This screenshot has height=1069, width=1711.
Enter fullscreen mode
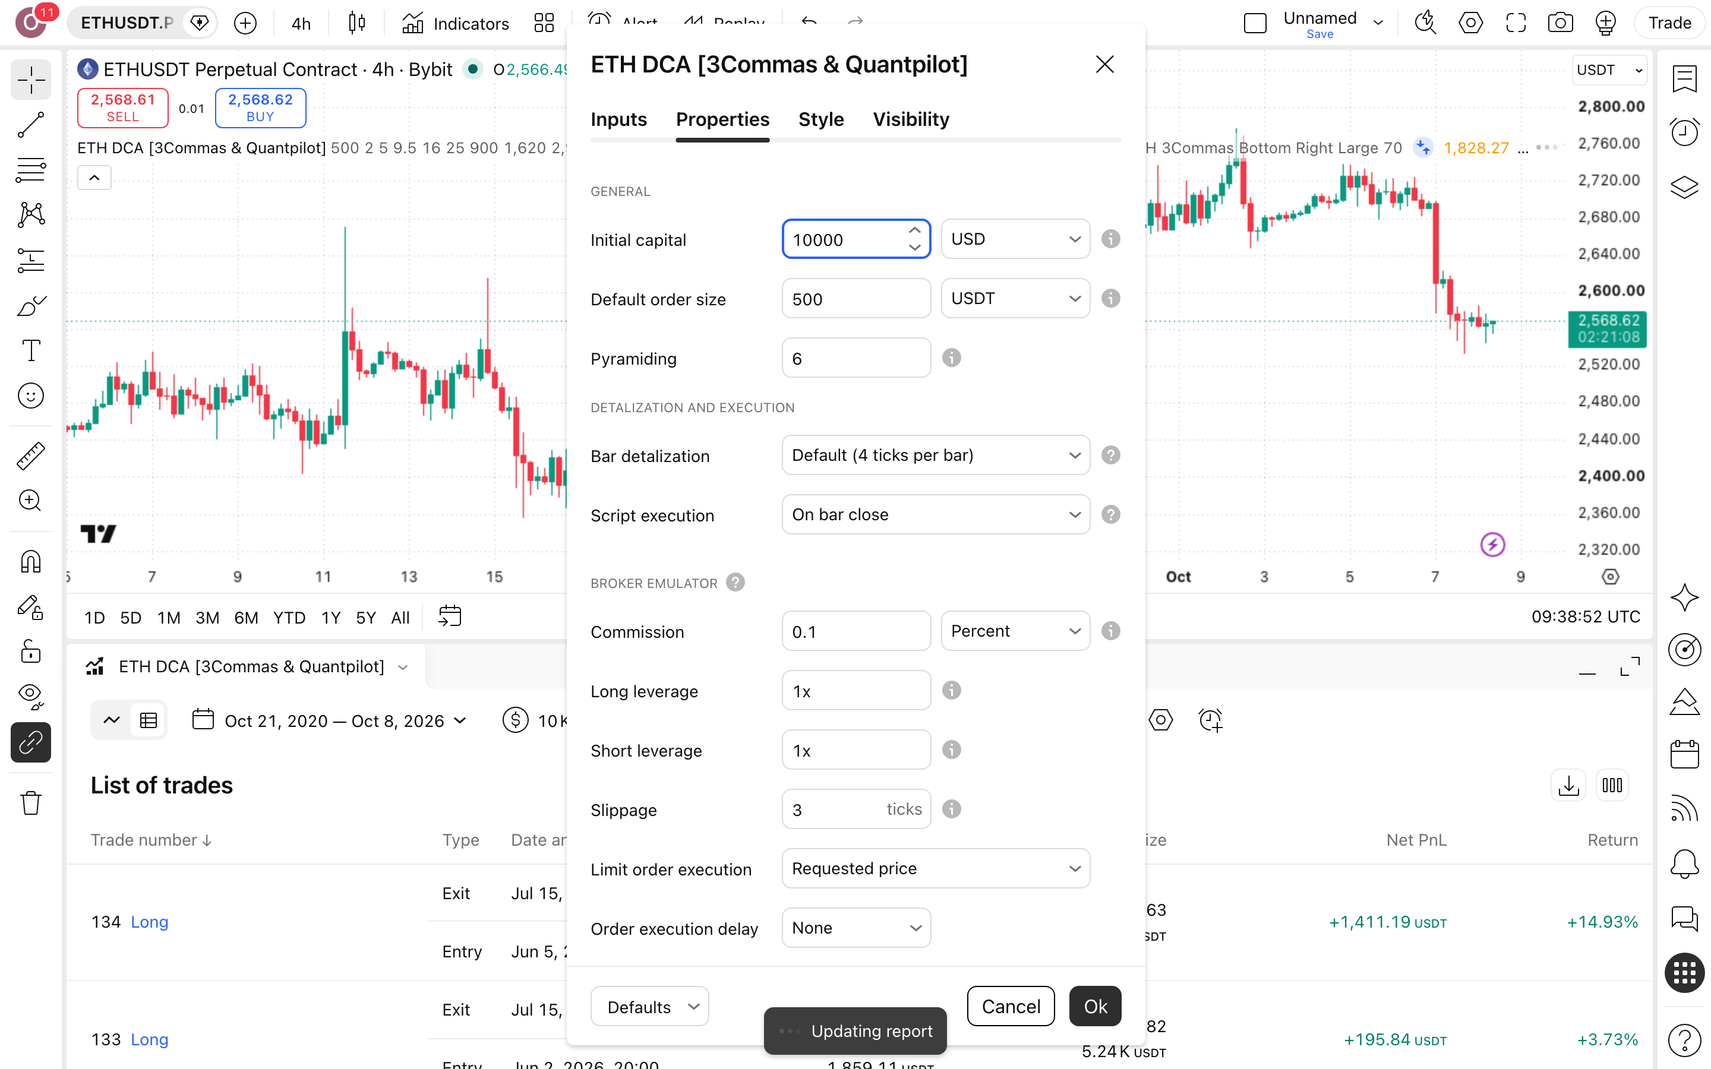(x=1516, y=23)
